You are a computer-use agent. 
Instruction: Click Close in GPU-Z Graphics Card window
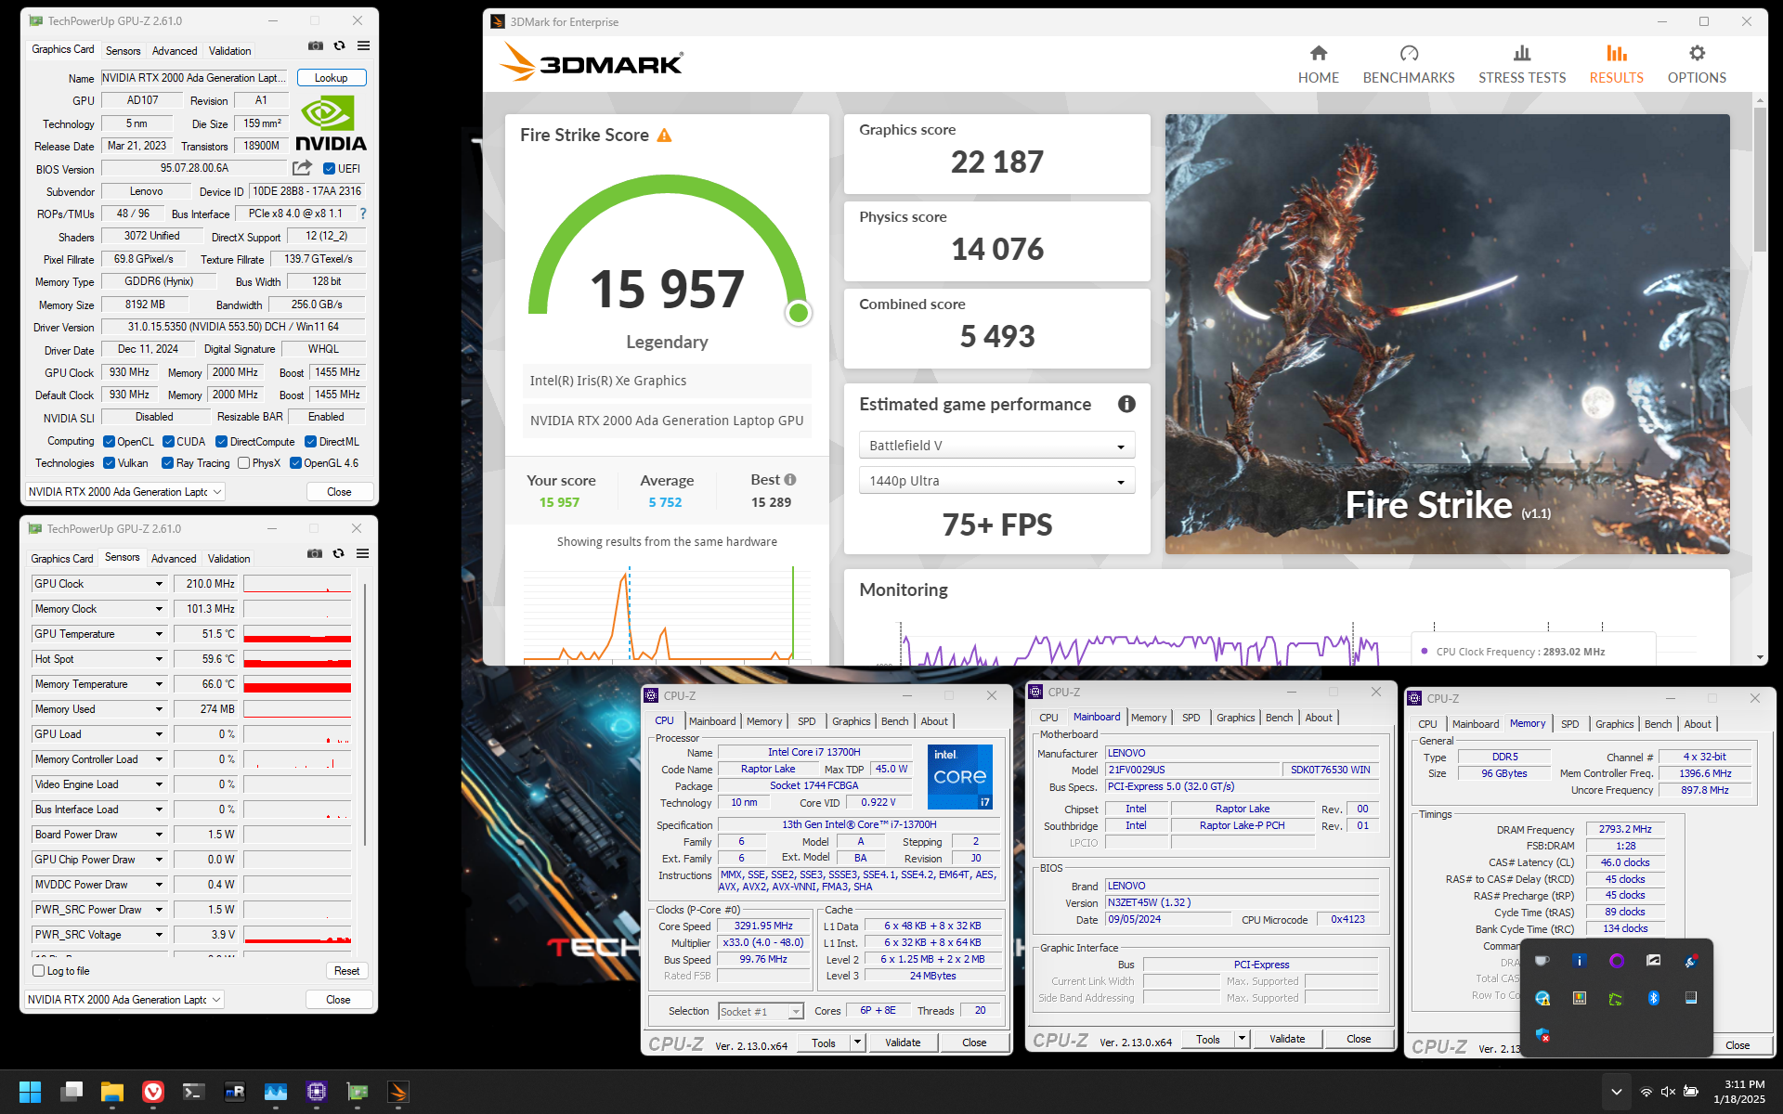point(339,492)
